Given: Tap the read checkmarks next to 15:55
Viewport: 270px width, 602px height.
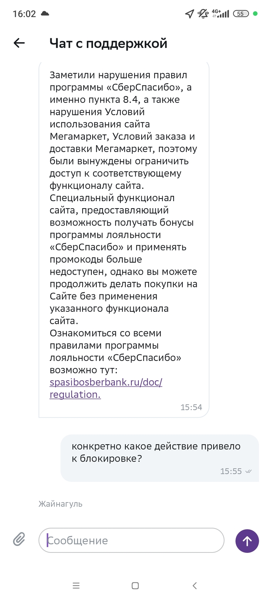Looking at the screenshot, I should point(249,471).
